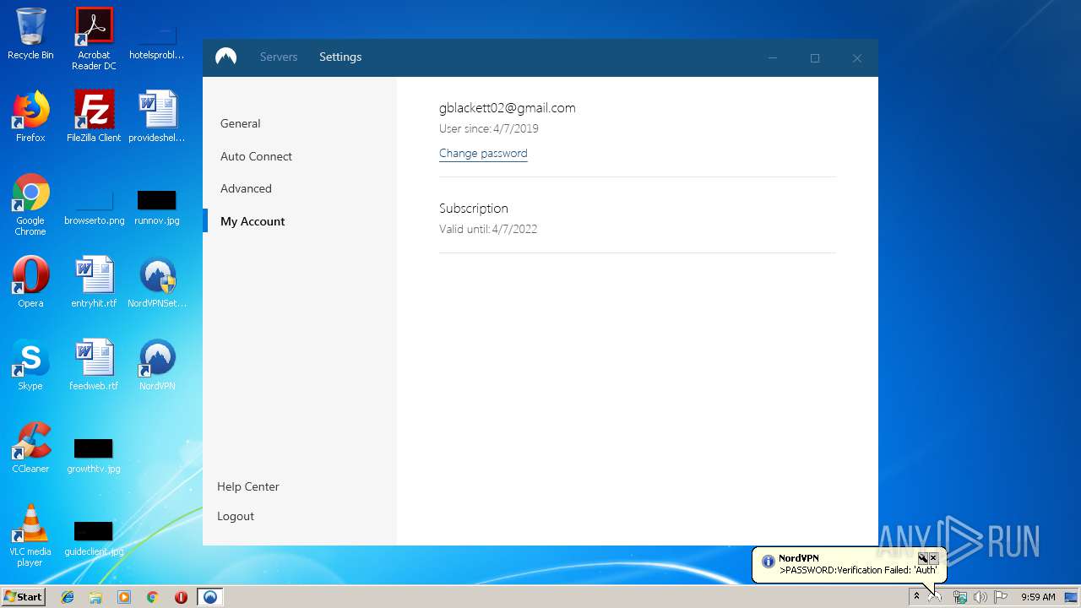Open options wrench icon in notification balloon
This screenshot has width=1081, height=608.
[x=923, y=558]
